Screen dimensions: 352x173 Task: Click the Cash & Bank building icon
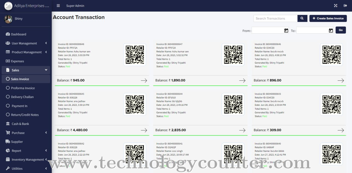pos(8,124)
